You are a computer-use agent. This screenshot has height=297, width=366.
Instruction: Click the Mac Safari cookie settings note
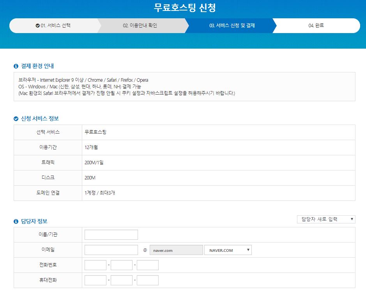tap(127, 93)
